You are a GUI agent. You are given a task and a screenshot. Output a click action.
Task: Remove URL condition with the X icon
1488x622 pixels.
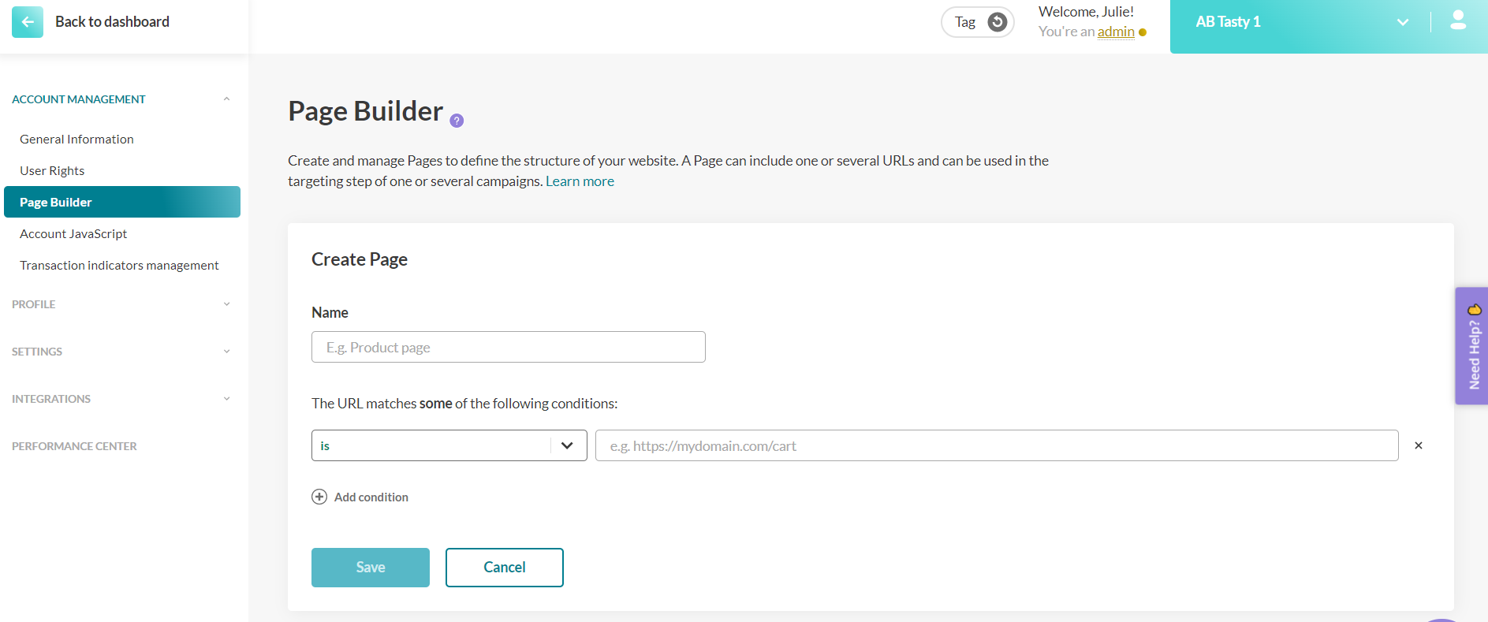coord(1419,445)
